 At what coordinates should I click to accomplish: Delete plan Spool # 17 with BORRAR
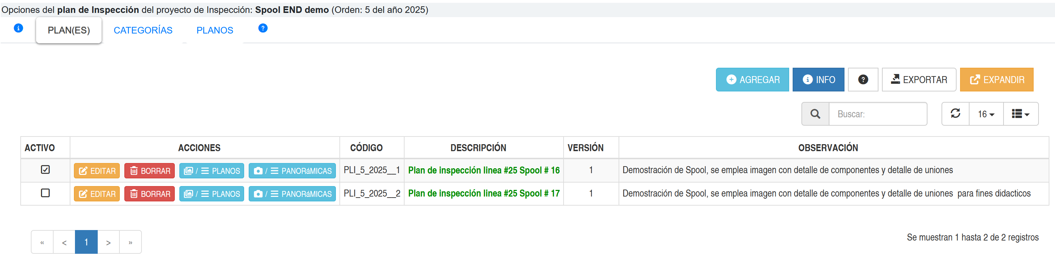click(x=150, y=194)
